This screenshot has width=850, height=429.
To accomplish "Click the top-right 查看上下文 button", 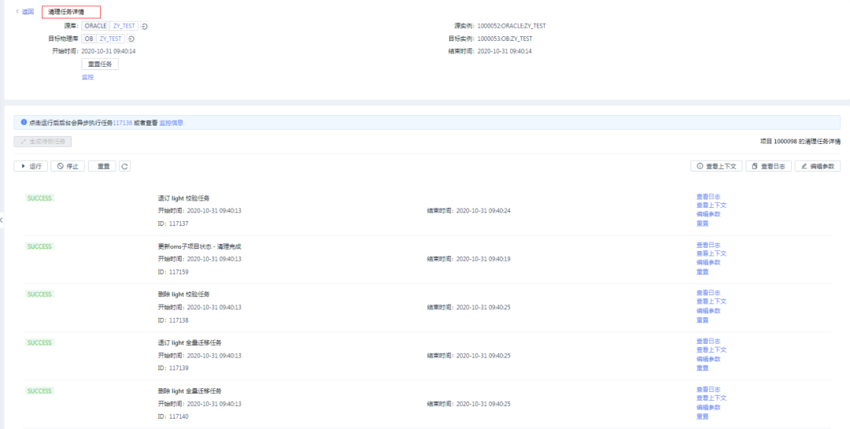I will point(716,167).
